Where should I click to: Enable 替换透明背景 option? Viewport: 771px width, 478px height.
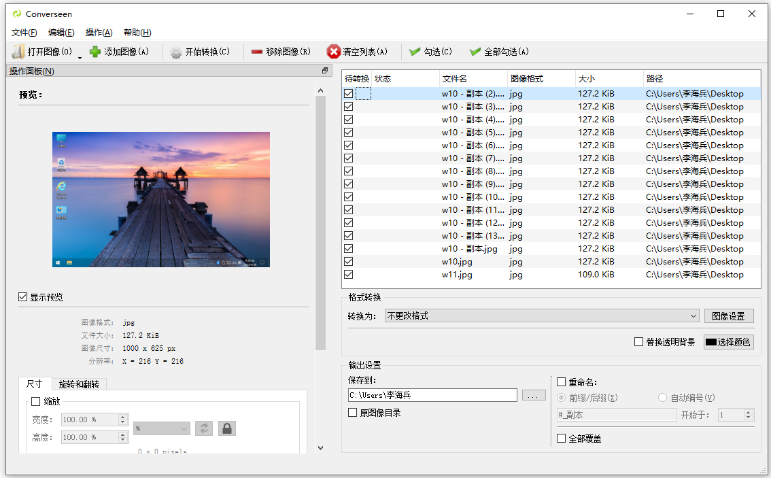(638, 342)
